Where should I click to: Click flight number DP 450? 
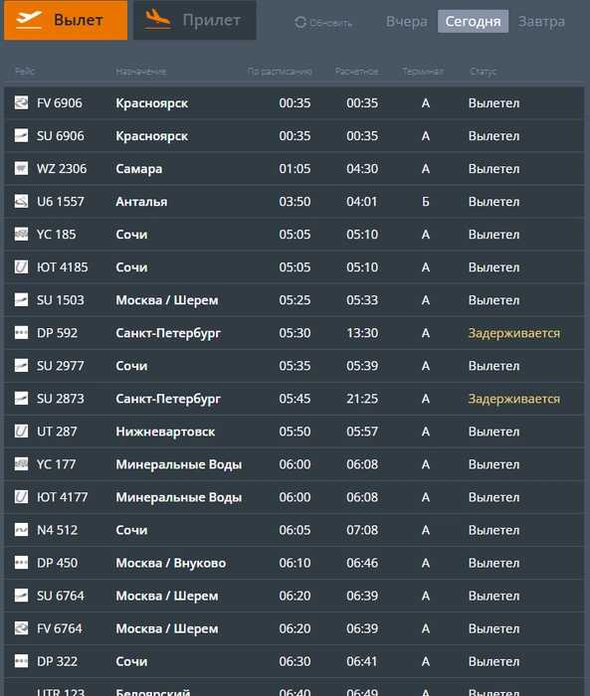pyautogui.click(x=57, y=563)
